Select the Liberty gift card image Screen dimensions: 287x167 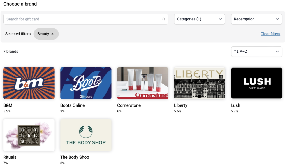(200, 83)
